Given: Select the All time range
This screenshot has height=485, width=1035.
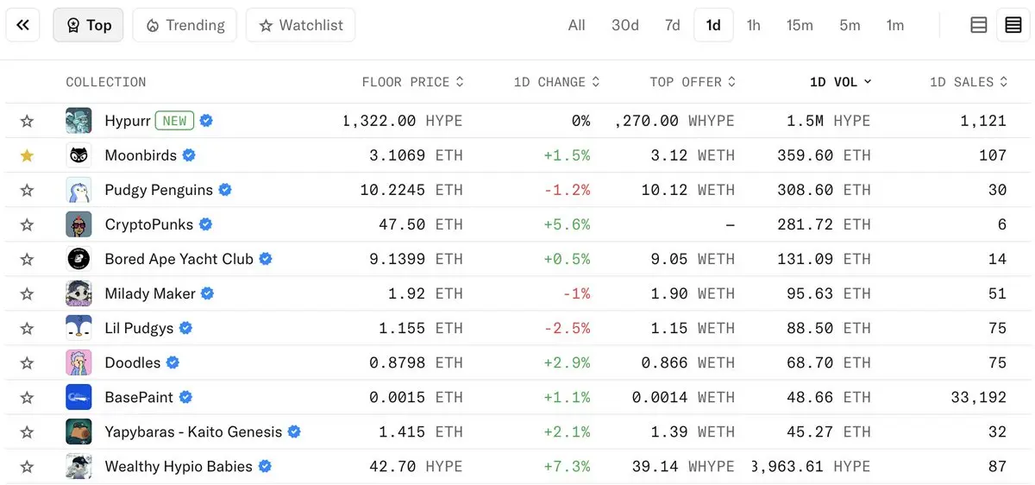Looking at the screenshot, I should [x=577, y=25].
